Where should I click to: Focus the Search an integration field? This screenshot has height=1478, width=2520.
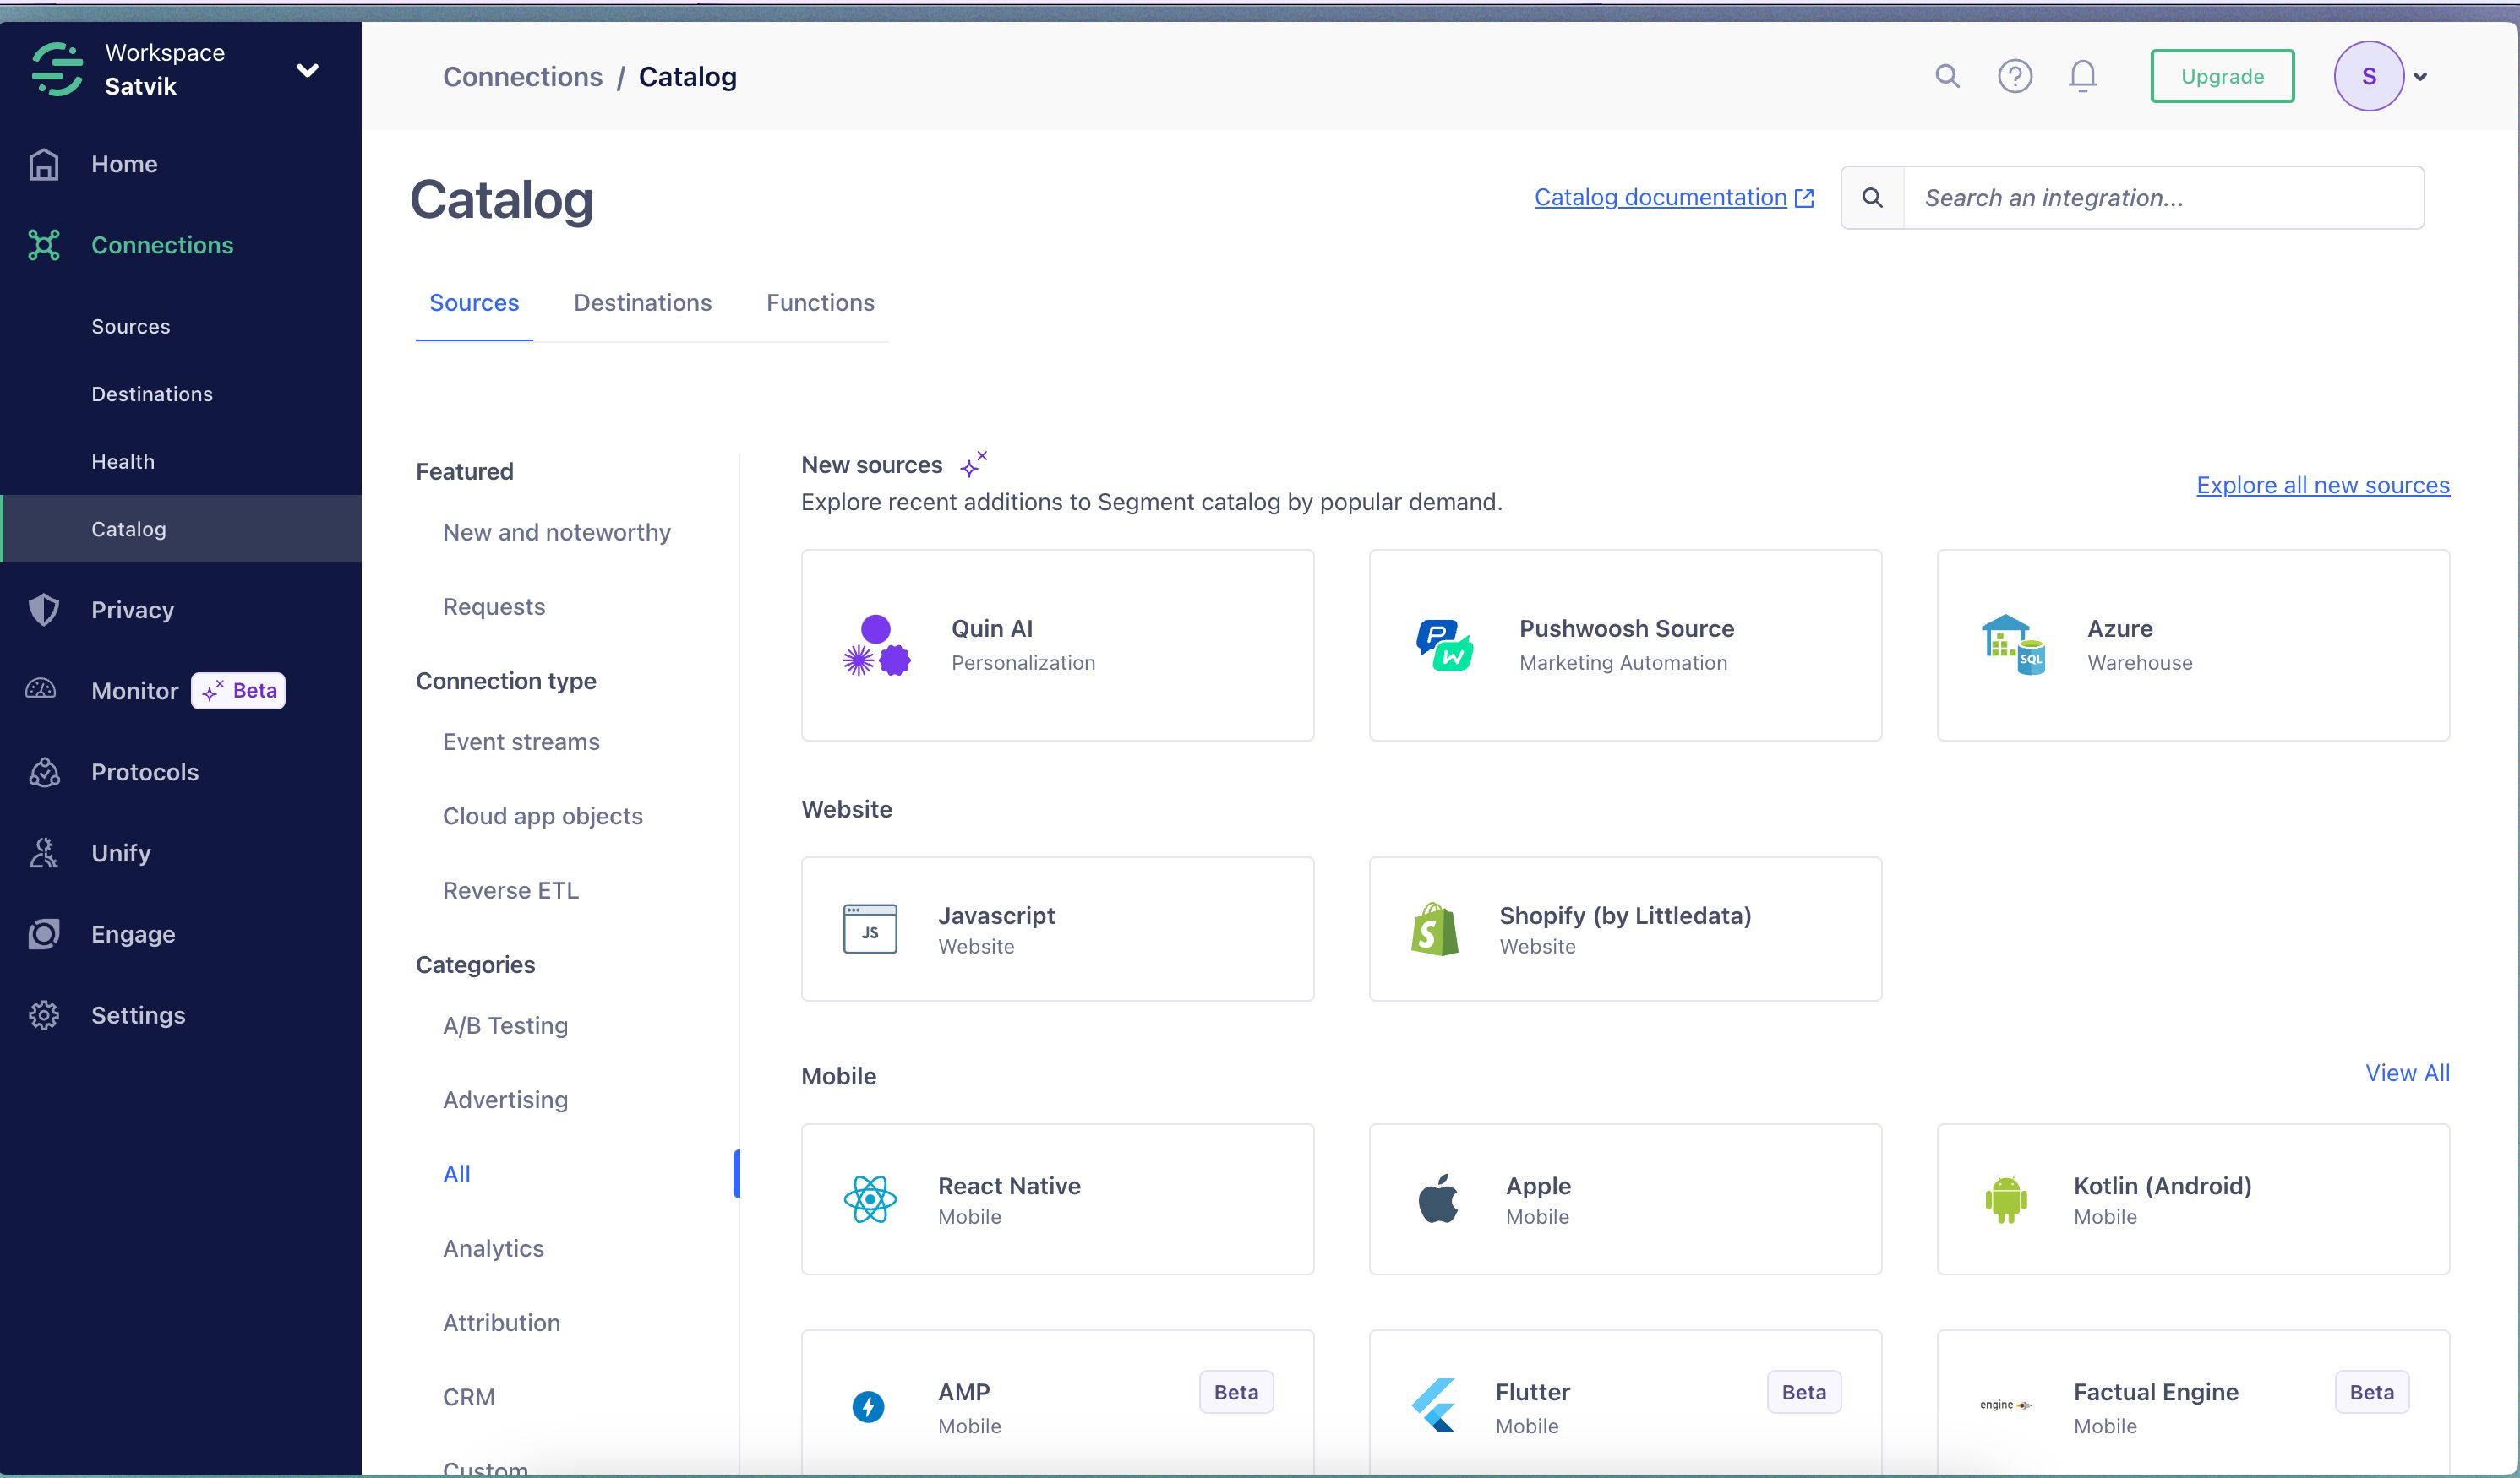pyautogui.click(x=2163, y=198)
